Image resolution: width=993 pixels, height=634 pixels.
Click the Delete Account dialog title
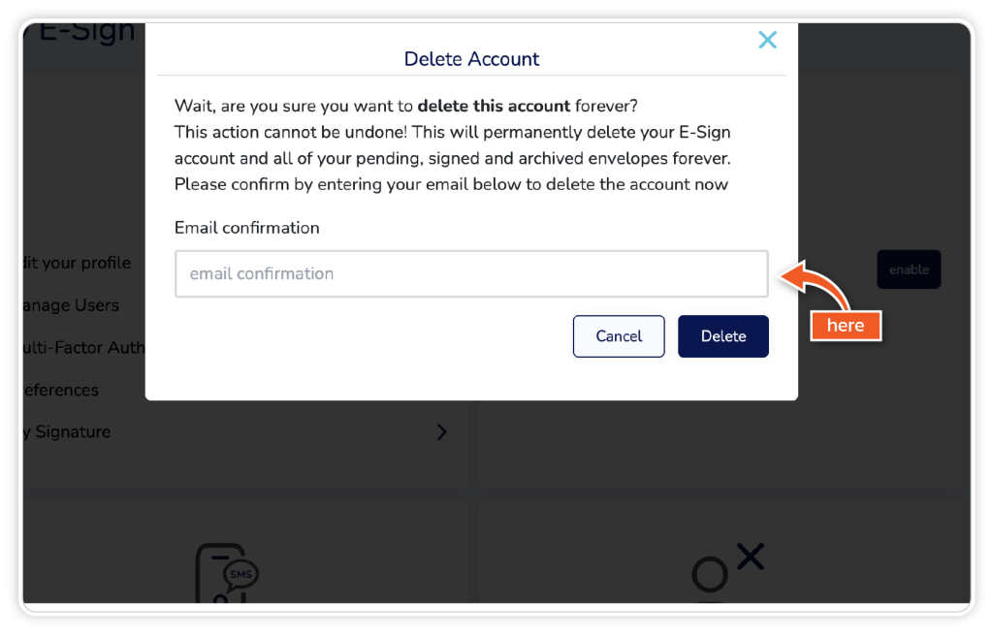tap(471, 59)
